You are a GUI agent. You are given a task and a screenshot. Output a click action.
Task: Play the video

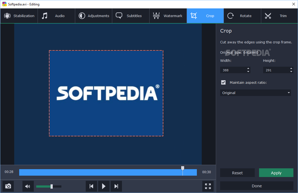coord(104,186)
